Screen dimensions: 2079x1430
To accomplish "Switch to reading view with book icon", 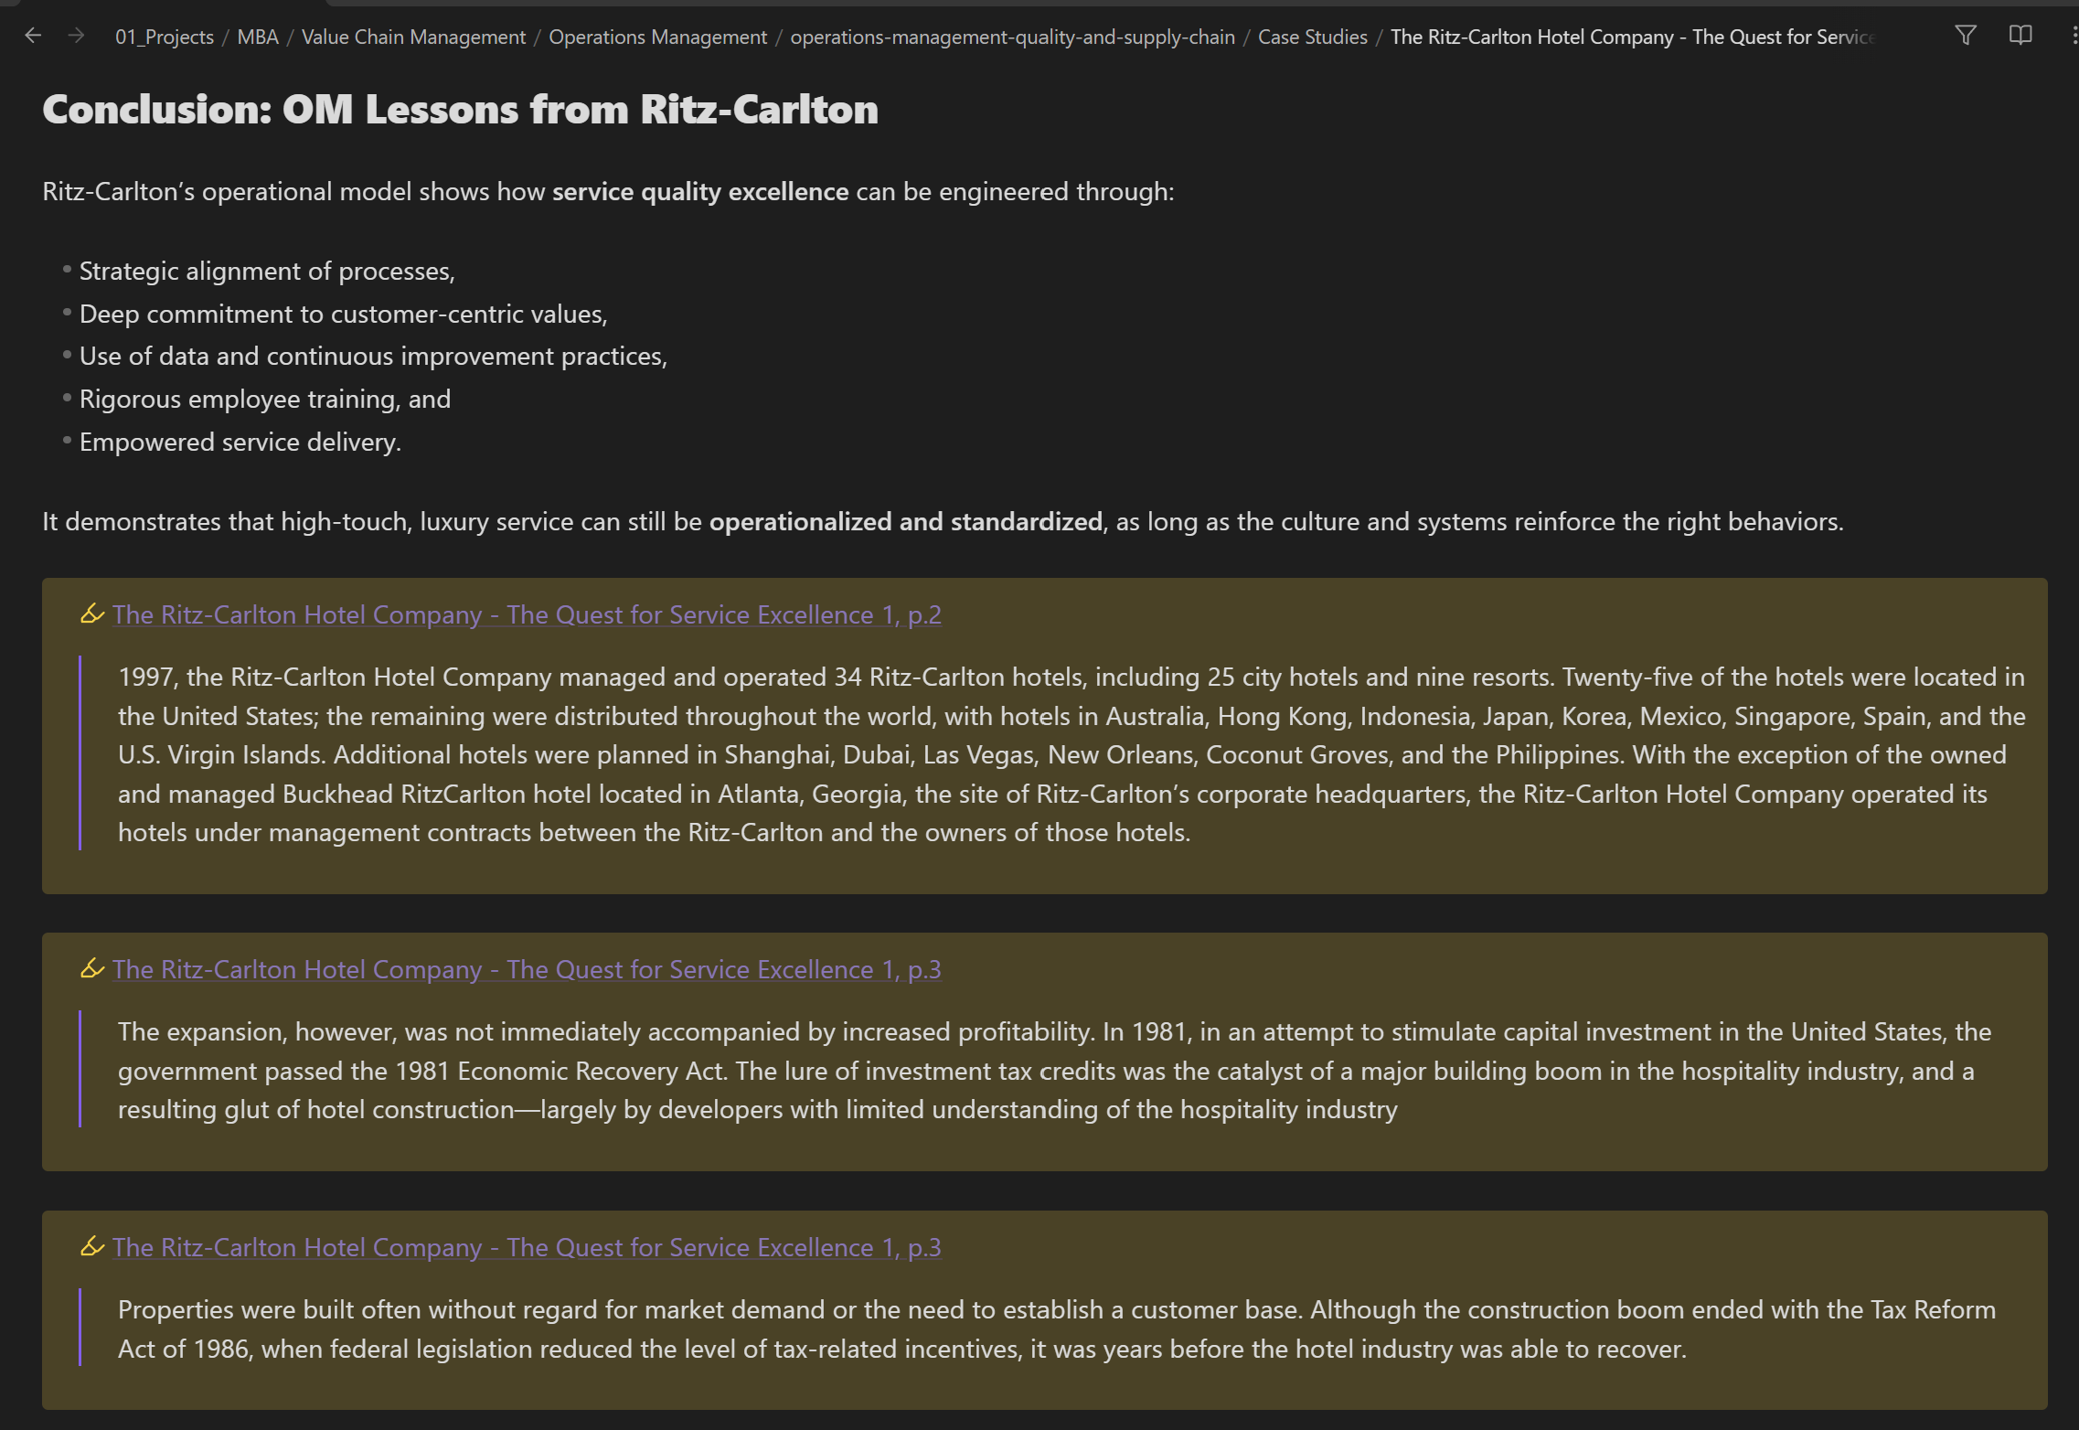I will pyautogui.click(x=2020, y=36).
